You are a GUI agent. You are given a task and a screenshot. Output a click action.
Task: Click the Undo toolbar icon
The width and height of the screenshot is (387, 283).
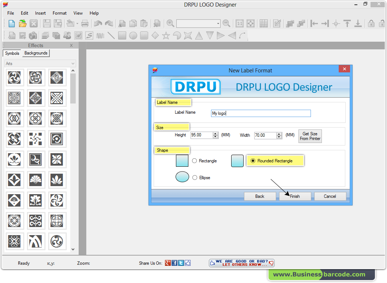pyautogui.click(x=98, y=24)
